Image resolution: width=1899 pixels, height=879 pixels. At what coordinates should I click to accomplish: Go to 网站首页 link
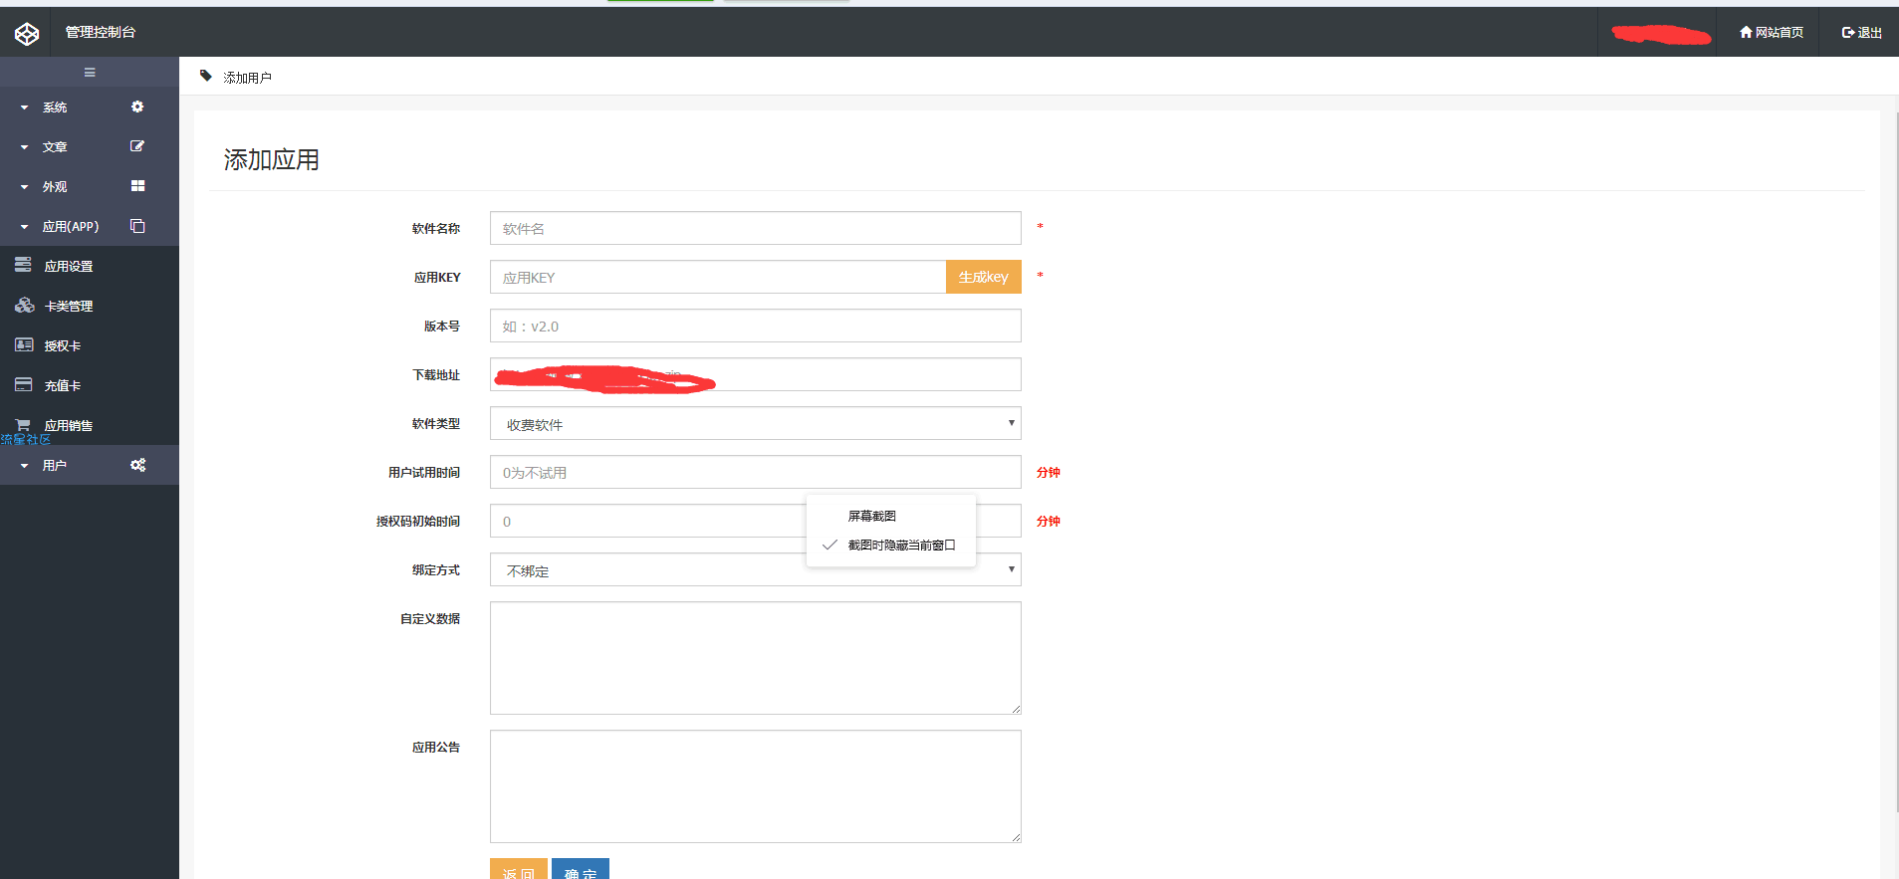coord(1772,32)
